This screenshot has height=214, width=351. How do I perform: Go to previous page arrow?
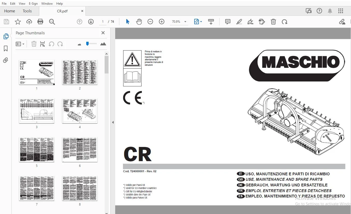(x=80, y=22)
